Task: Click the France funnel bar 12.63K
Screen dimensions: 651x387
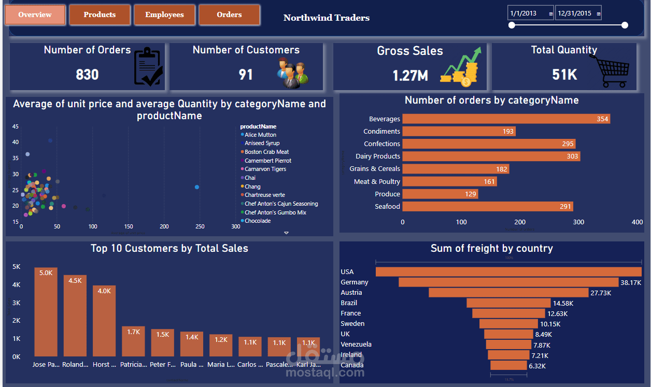Action: (x=508, y=313)
